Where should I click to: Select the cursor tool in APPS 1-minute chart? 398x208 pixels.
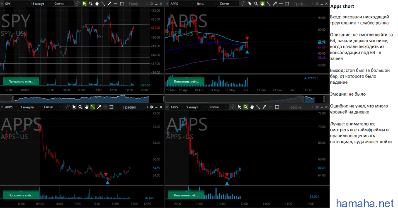74,107
